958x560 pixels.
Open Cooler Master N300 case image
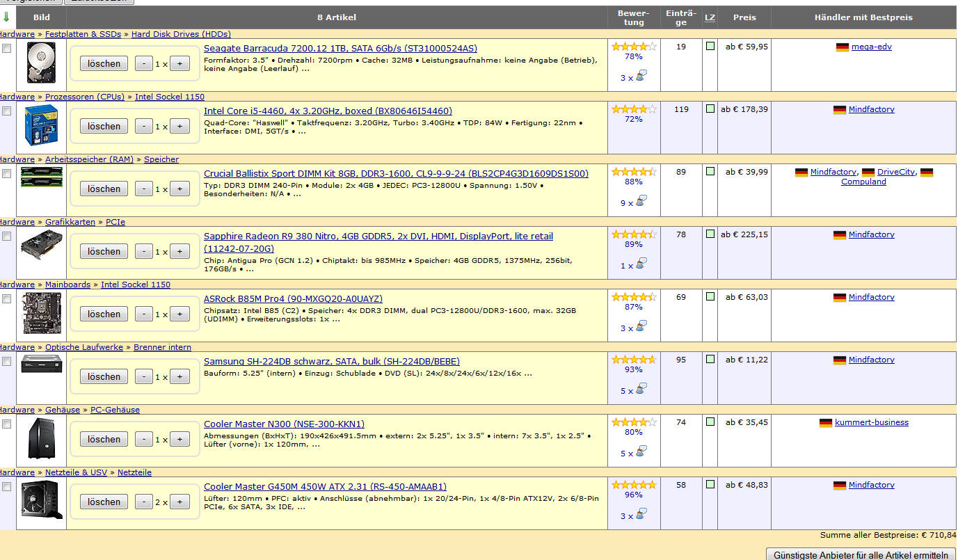click(x=41, y=438)
